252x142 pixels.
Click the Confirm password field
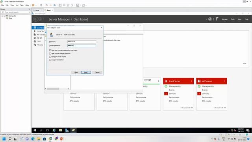(x=82, y=46)
